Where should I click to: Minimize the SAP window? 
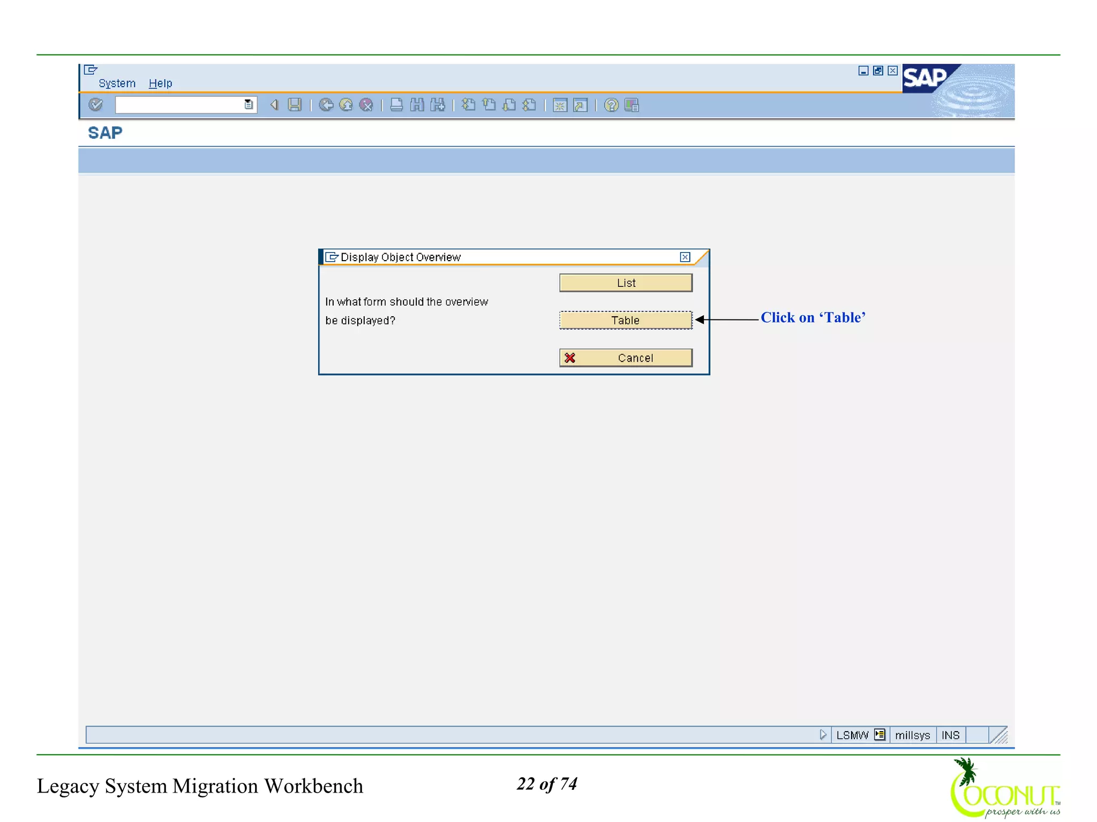coord(863,71)
